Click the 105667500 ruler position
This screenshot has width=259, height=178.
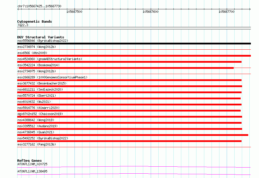click(74, 12)
